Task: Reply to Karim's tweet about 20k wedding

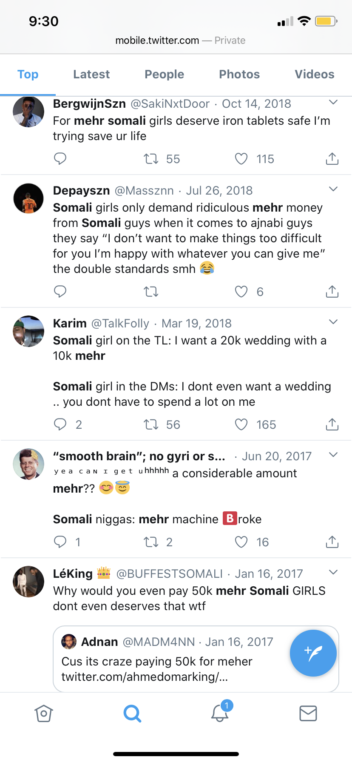Action: (60, 425)
